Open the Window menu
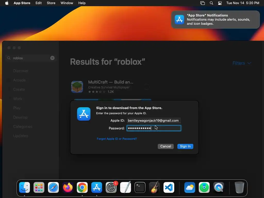The width and height of the screenshot is (264, 198). pyautogui.click(x=67, y=3)
